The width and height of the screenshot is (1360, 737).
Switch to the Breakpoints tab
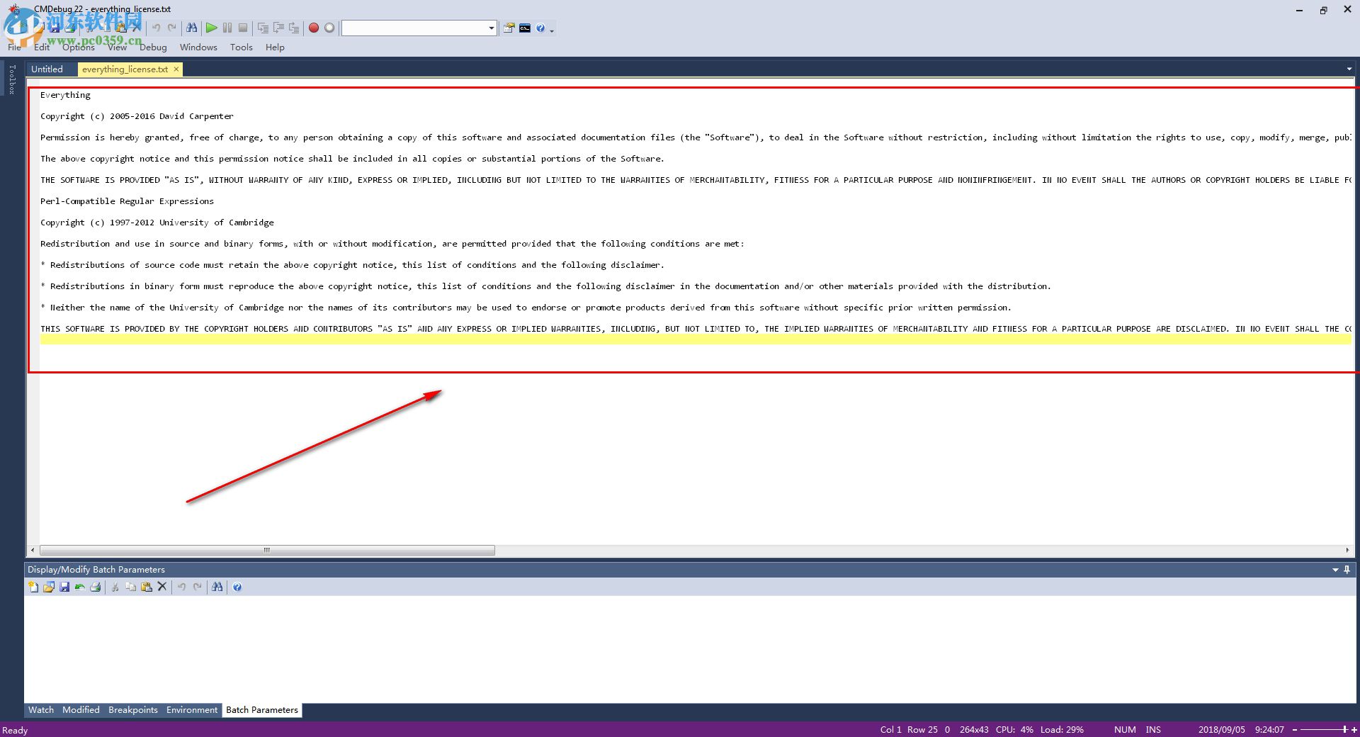click(133, 710)
